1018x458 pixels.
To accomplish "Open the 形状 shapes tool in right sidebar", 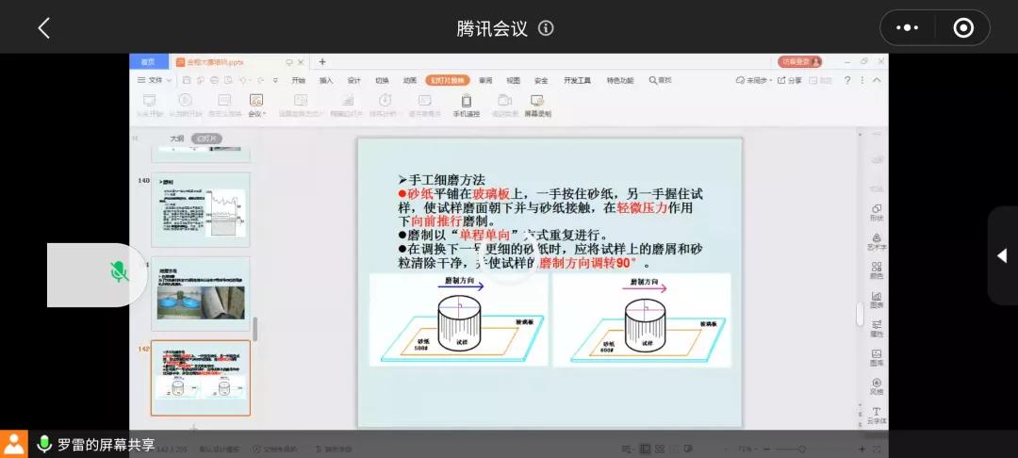I will pos(876,213).
